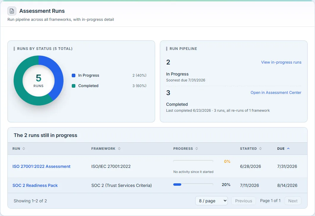
Task: Click the 0% progress value
Action: (227, 161)
